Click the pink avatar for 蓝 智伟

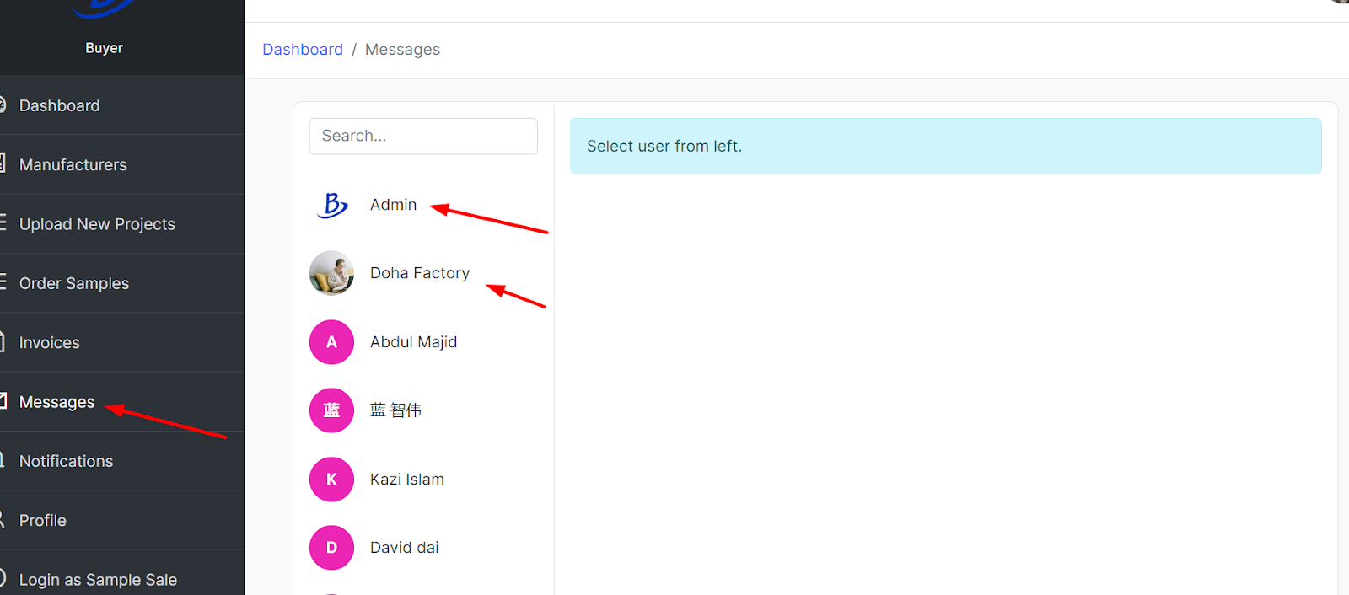click(x=332, y=410)
